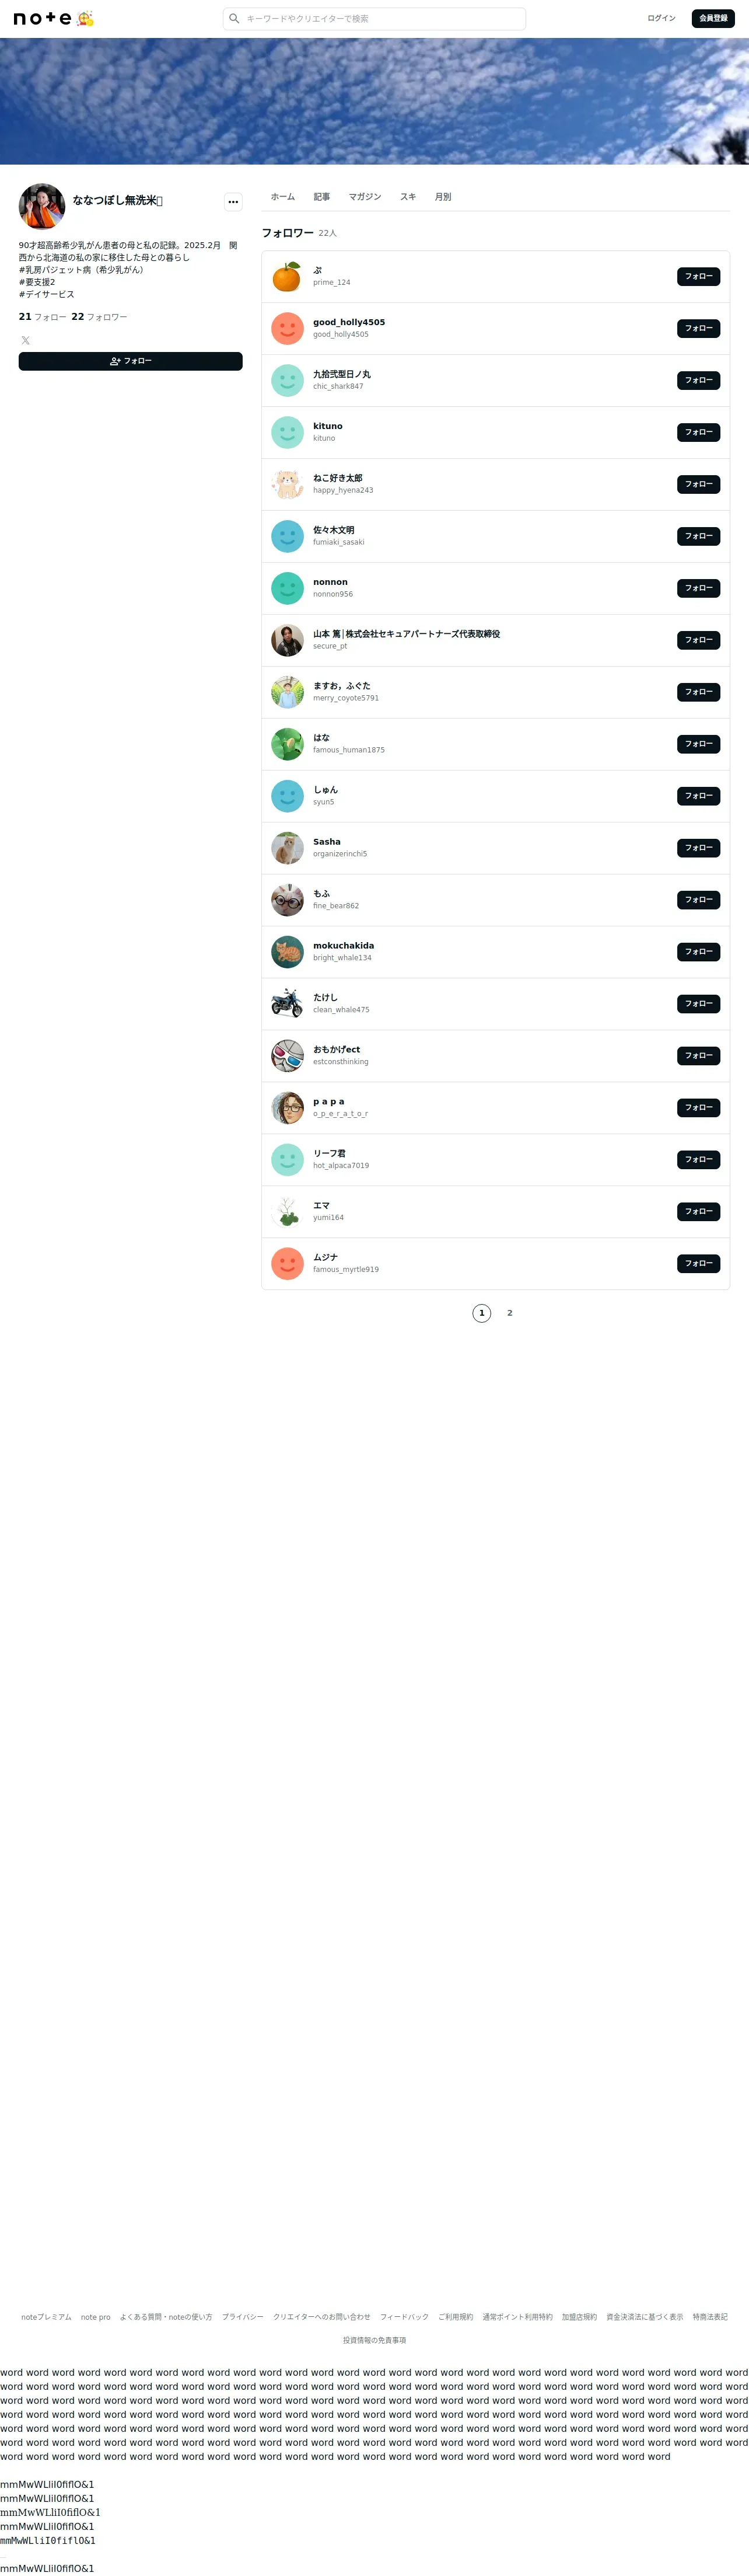
Task: Open profile avatar of ななつぼし無洗米
Action: (x=42, y=206)
